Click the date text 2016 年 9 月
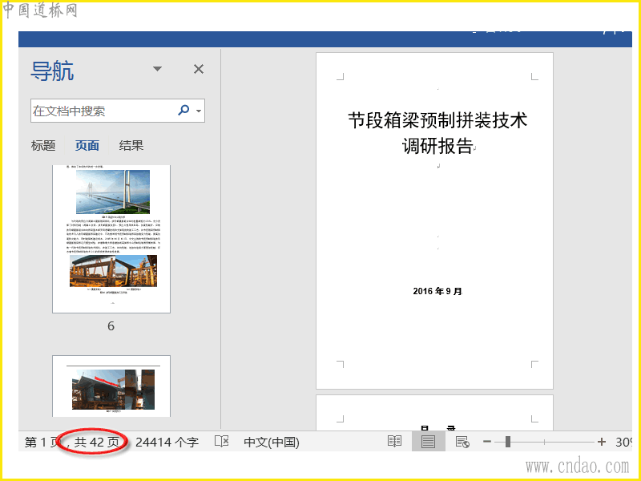The image size is (641, 481). tap(437, 291)
